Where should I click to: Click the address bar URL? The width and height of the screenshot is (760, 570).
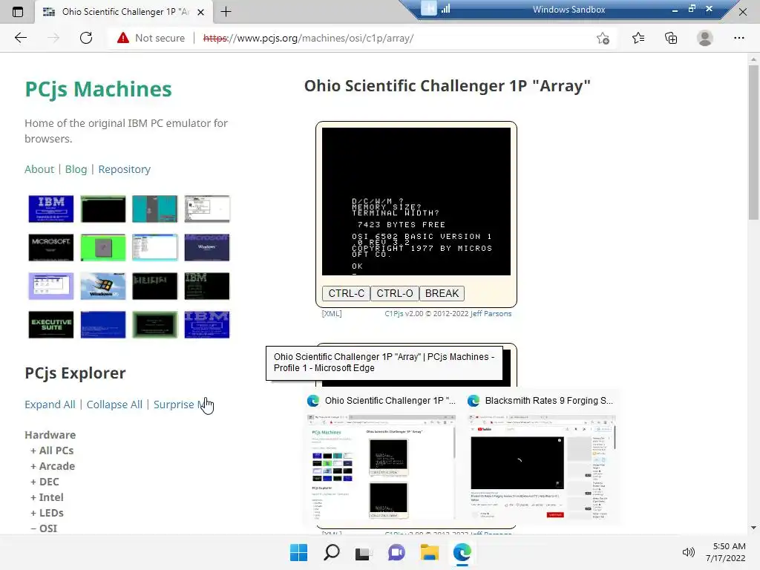pos(308,38)
